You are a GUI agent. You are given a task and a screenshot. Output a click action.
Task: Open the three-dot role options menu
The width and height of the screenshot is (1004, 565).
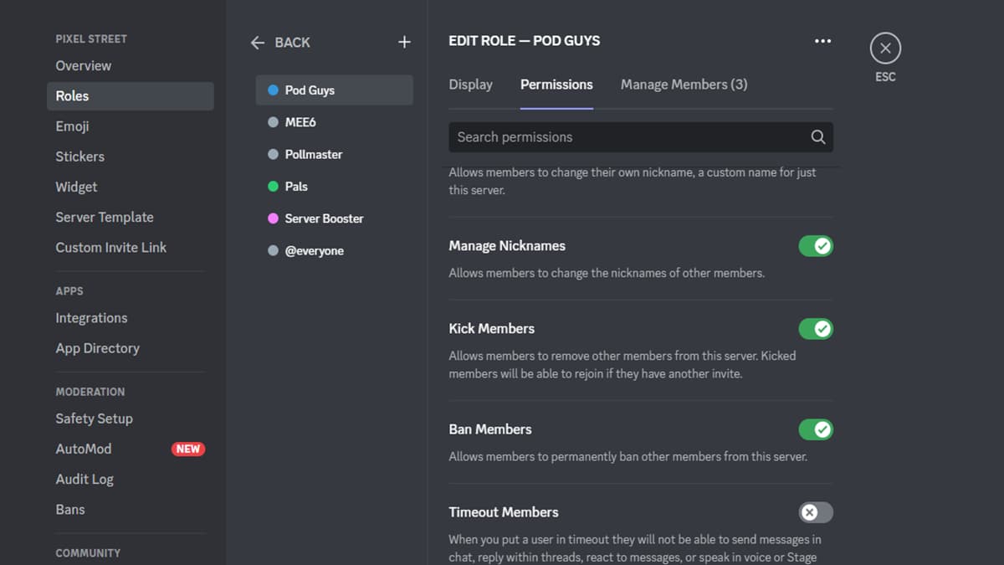[x=822, y=40]
